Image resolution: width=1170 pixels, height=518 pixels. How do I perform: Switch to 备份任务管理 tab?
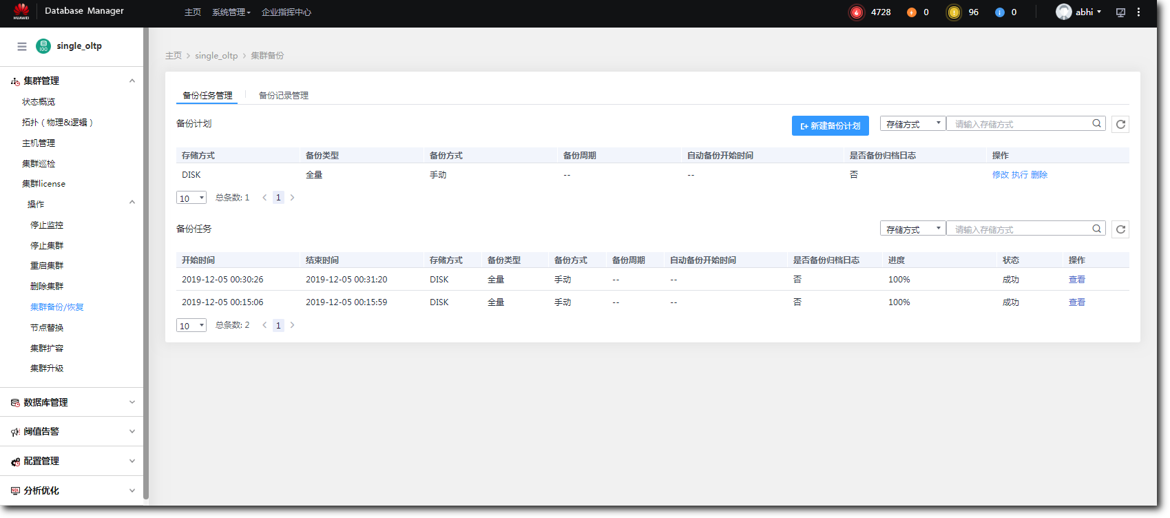[207, 96]
